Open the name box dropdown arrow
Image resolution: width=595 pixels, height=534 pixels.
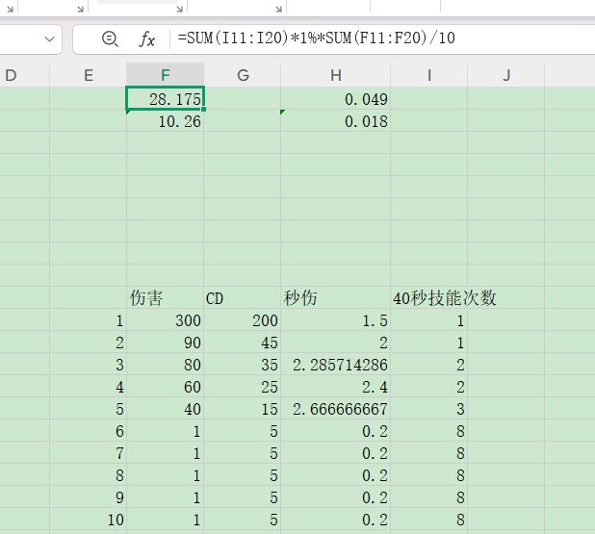50,39
